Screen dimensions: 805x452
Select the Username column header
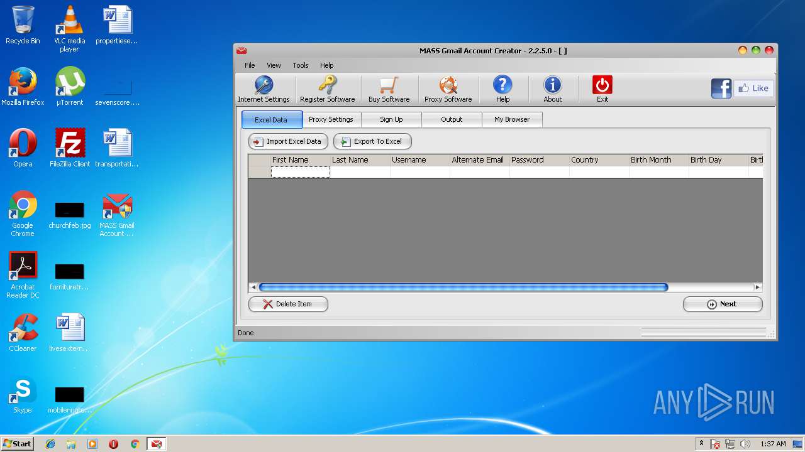pos(419,160)
